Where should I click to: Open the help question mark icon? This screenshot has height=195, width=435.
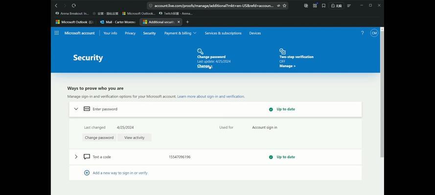(362, 33)
